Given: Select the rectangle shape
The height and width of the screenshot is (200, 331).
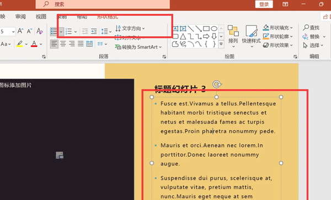Looking at the screenshot, I should 206,29.
